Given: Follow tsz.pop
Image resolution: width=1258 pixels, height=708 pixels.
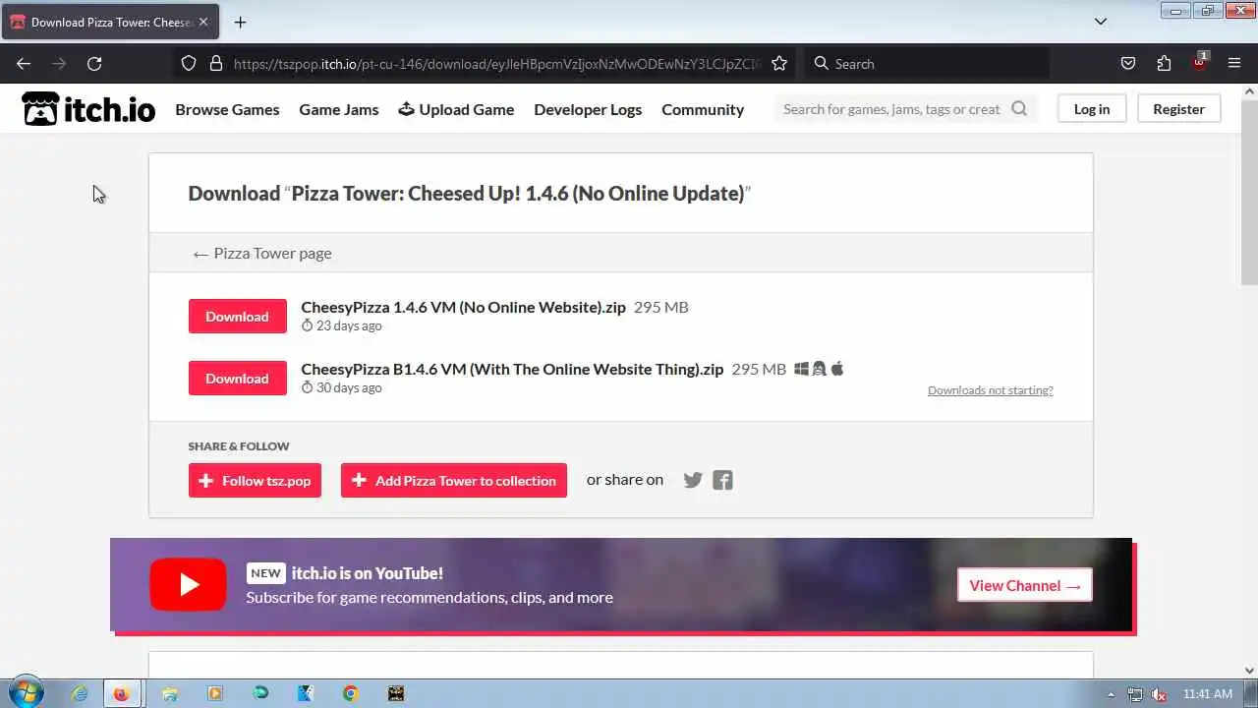Looking at the screenshot, I should pyautogui.click(x=255, y=481).
